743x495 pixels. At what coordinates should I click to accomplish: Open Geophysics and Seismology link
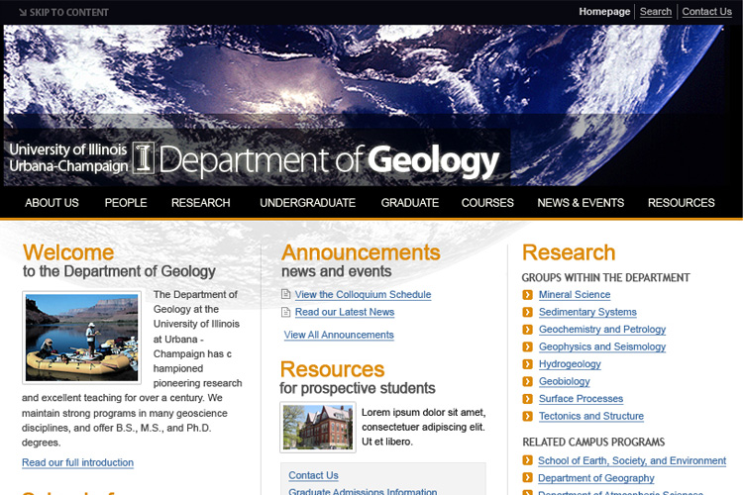tap(602, 346)
